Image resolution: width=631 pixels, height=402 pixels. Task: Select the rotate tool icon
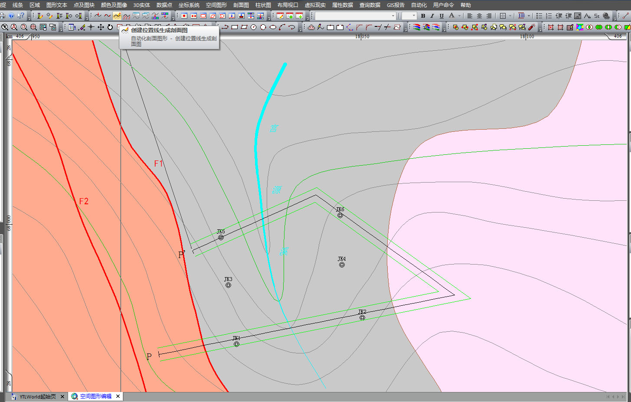point(110,27)
